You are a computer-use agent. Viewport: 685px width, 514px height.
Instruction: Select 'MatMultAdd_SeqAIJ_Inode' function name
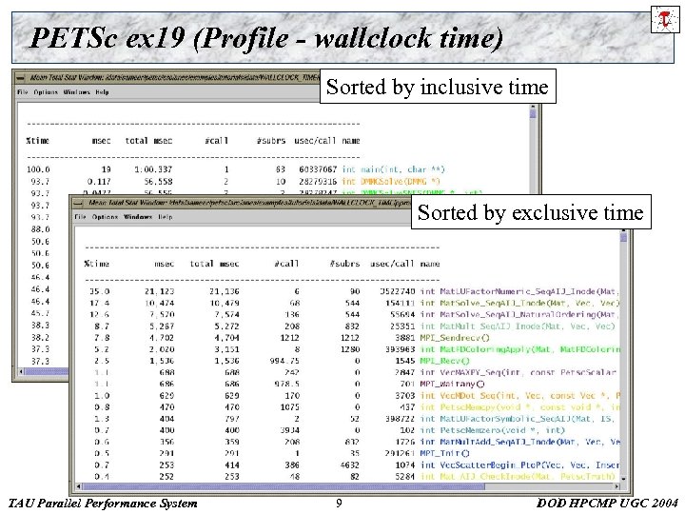(x=498, y=442)
